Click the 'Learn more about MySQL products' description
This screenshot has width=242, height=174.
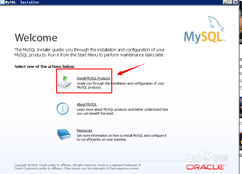coord(123,111)
